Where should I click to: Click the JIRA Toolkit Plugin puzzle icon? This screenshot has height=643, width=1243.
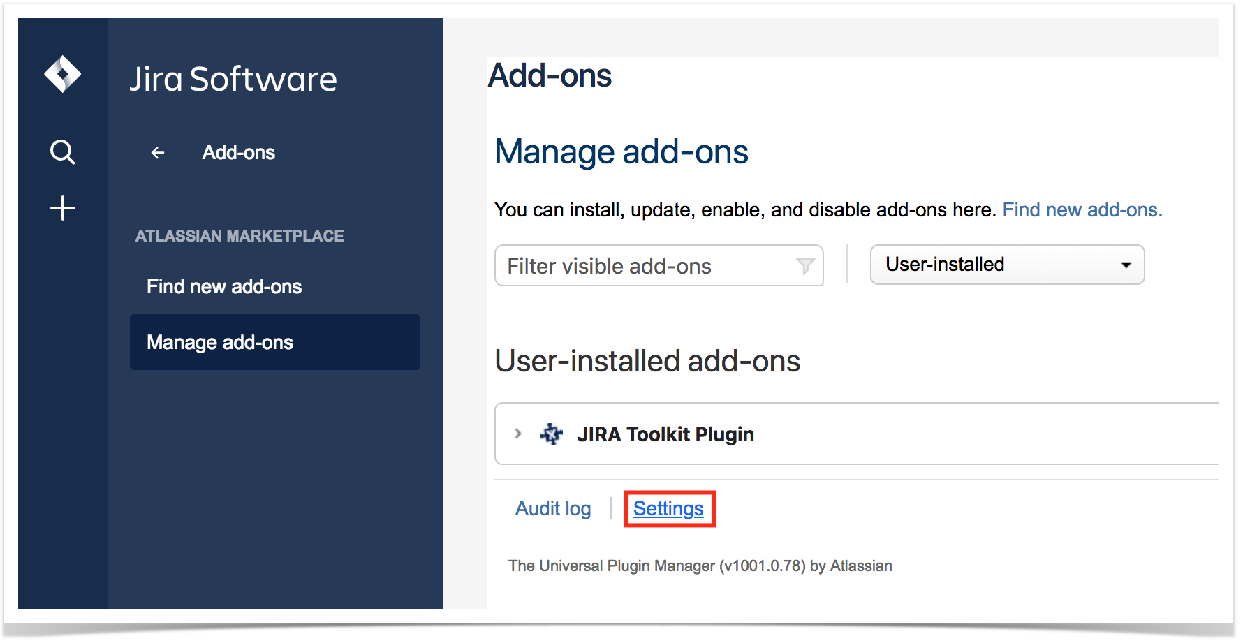tap(552, 434)
